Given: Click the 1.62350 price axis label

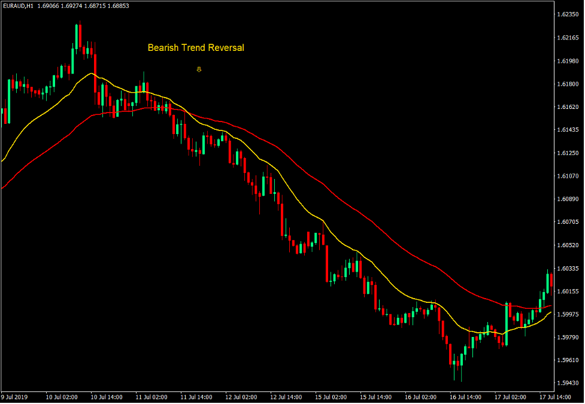Looking at the screenshot, I should pos(567,14).
